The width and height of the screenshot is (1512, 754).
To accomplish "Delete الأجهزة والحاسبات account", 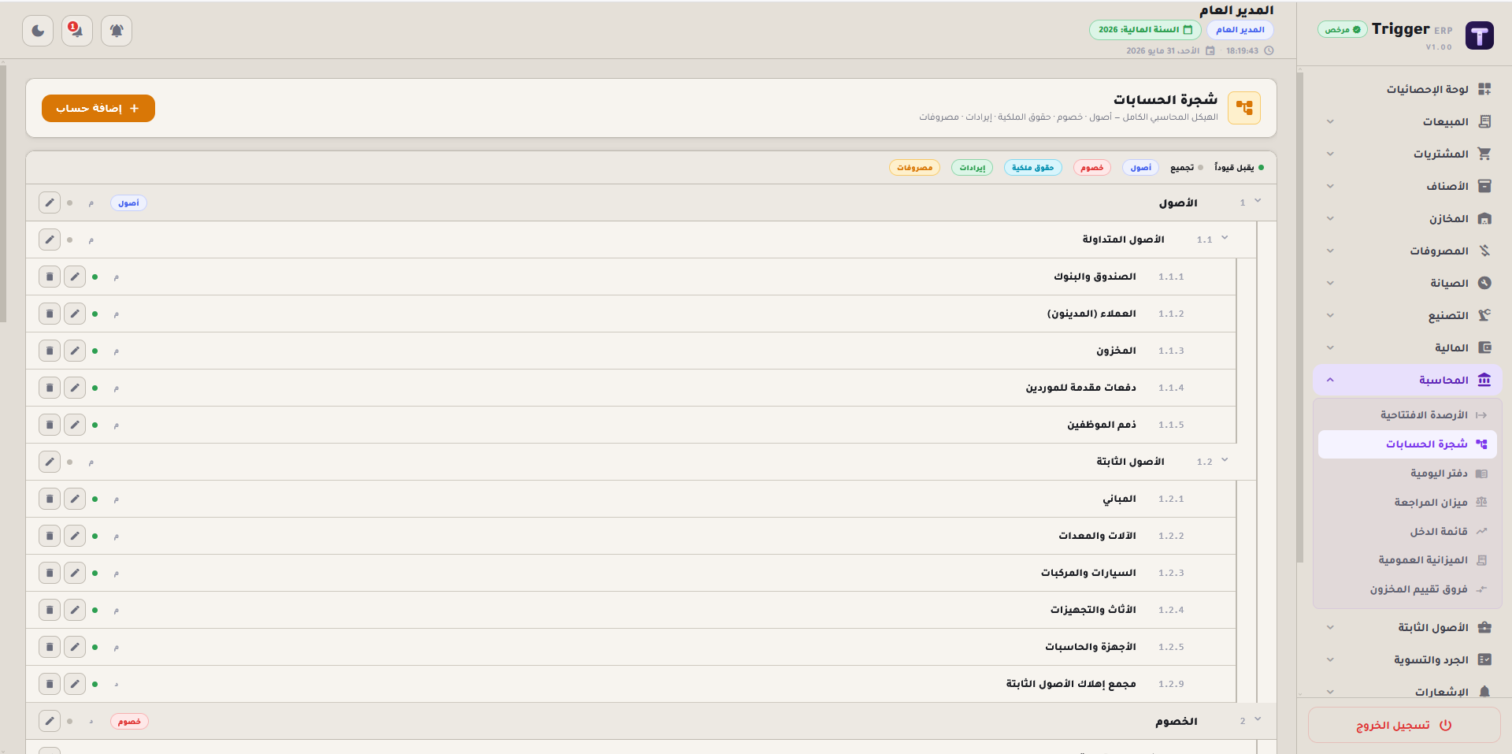I will [x=50, y=647].
